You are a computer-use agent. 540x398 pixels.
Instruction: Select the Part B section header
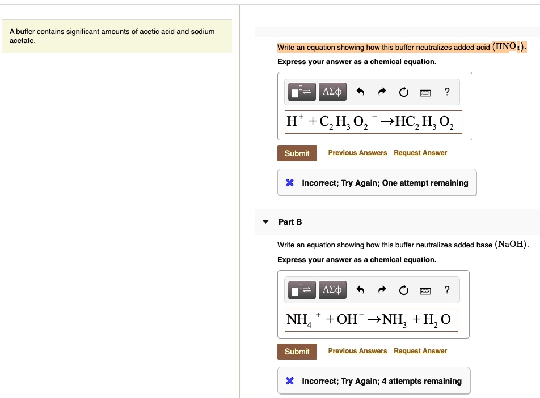[x=290, y=222]
